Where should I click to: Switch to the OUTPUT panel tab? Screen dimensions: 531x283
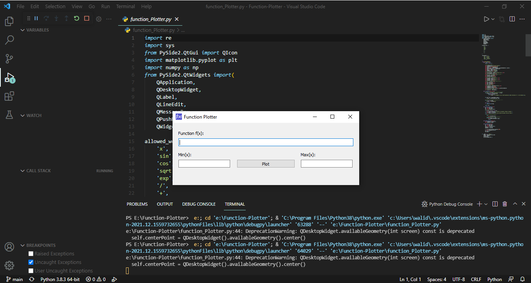(165, 204)
